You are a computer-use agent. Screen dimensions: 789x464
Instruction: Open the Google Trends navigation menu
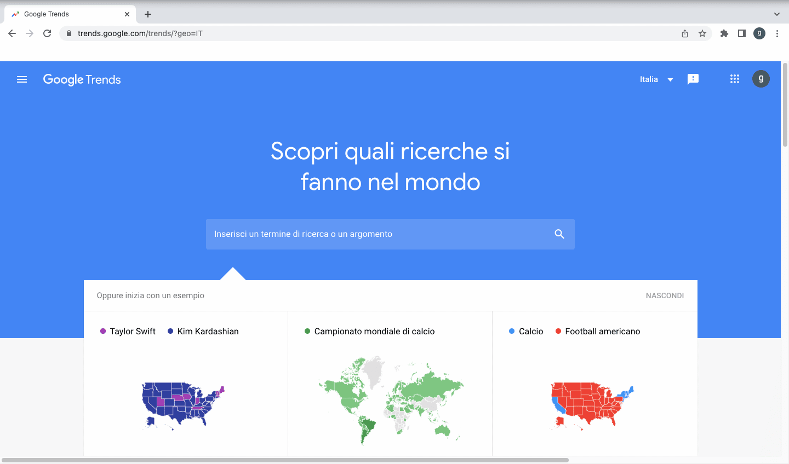22,79
